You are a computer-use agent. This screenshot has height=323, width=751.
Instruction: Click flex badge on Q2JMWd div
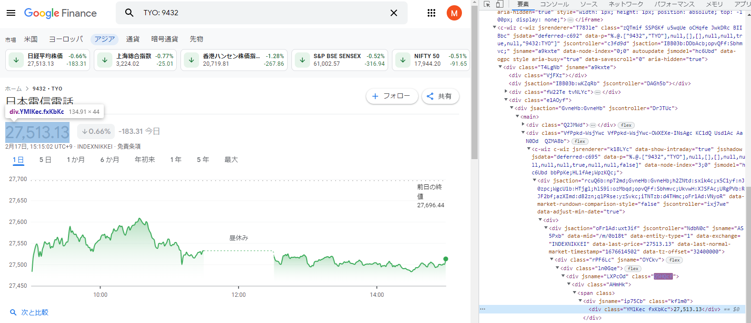pyautogui.click(x=626, y=125)
